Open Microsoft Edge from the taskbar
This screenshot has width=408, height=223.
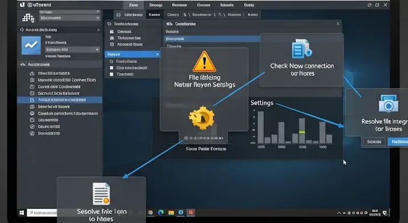161,212
